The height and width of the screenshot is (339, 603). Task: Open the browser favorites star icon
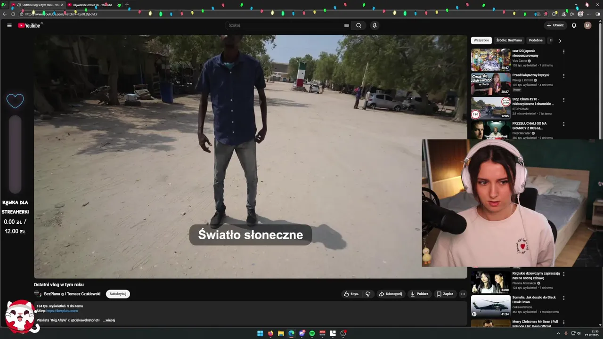pos(572,14)
